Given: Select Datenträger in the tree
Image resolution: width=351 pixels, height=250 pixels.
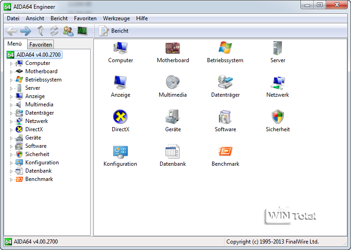Looking at the screenshot, I should click(x=40, y=113).
